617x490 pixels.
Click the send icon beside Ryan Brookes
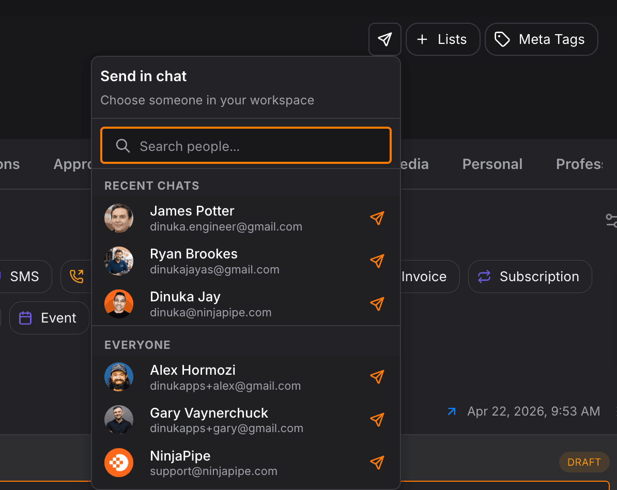point(377,261)
